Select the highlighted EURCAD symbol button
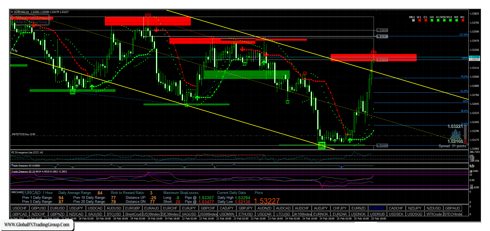 tap(377, 208)
